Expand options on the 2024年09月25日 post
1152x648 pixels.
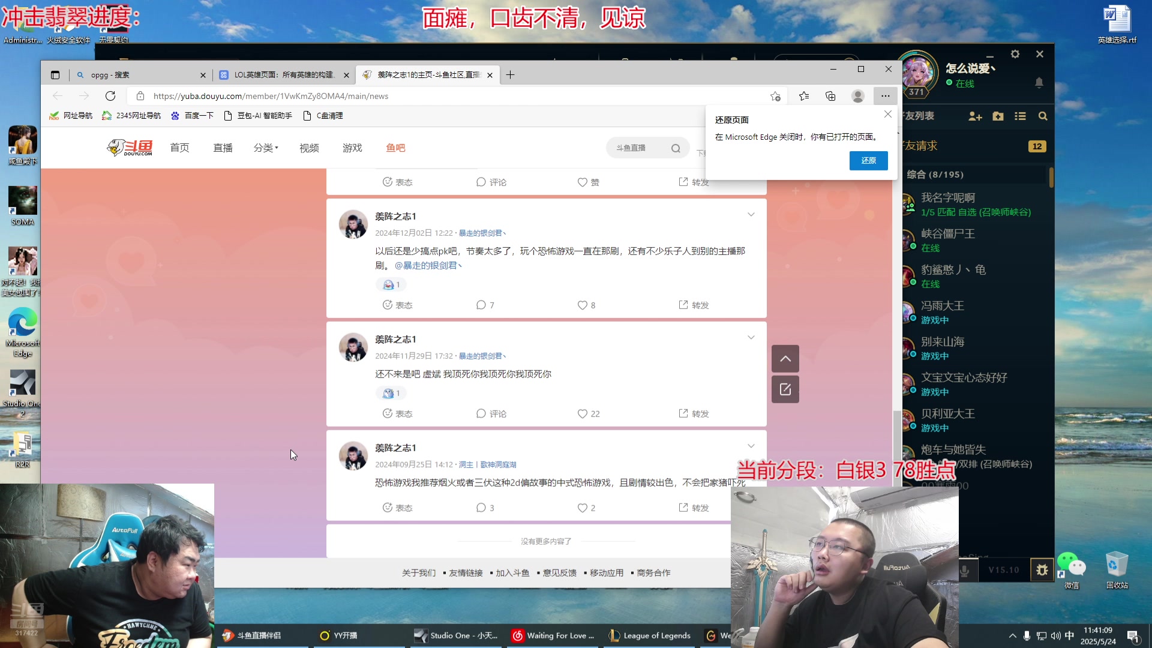point(751,446)
